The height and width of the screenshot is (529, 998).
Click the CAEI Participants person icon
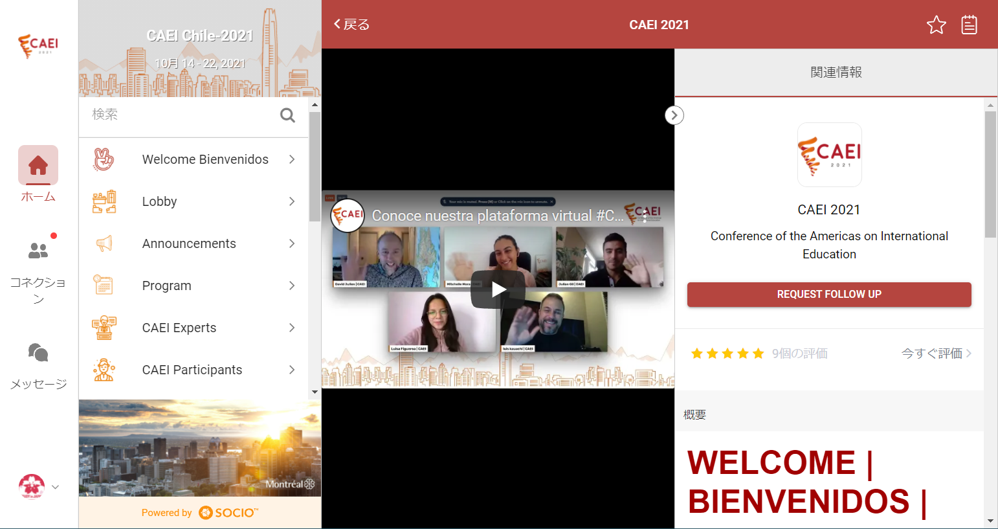coord(104,370)
